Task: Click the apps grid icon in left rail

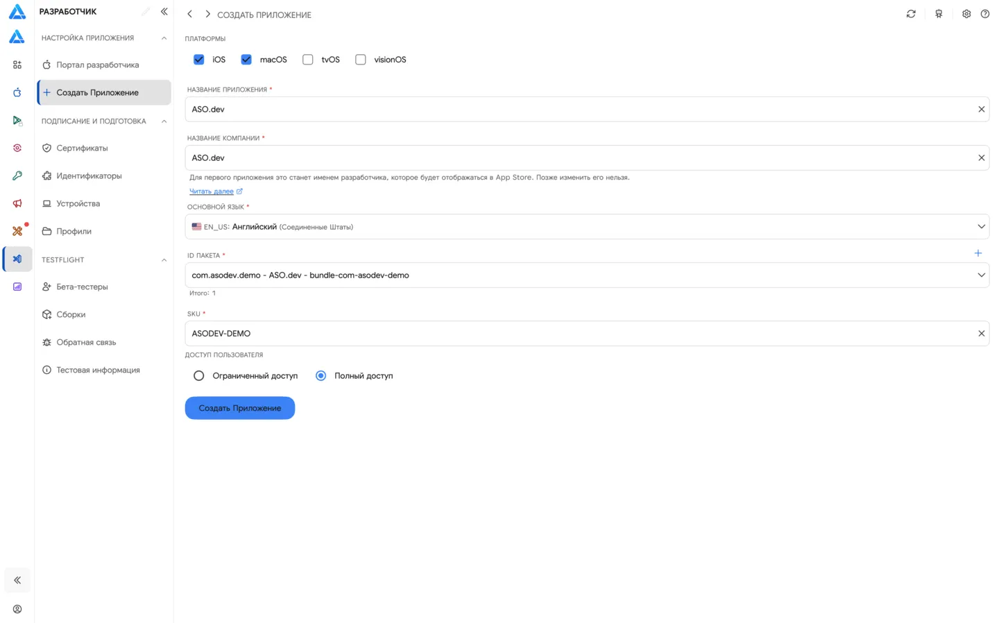Action: click(17, 65)
